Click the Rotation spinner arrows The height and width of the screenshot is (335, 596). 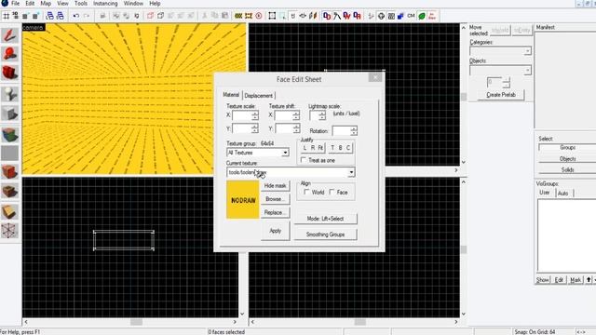pyautogui.click(x=354, y=131)
